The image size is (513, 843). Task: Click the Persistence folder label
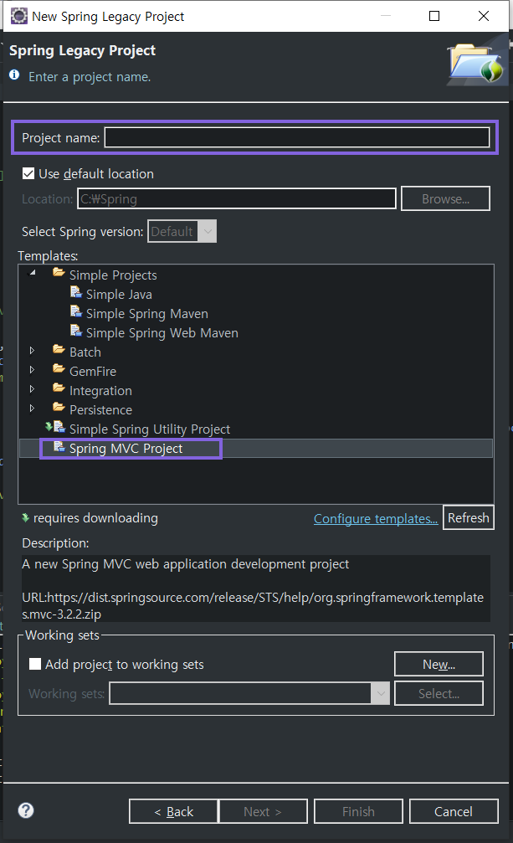101,409
